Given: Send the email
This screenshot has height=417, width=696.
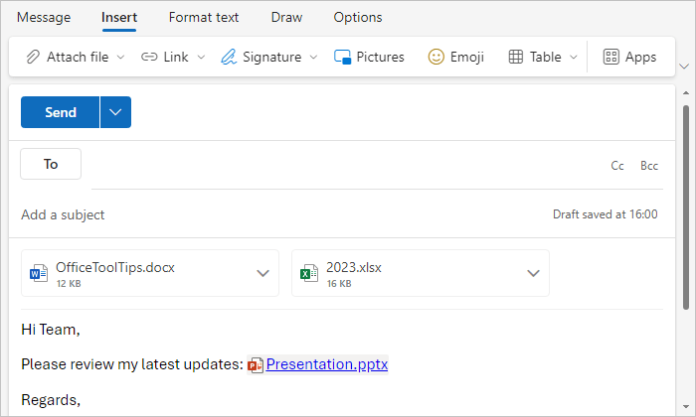Looking at the screenshot, I should (60, 112).
